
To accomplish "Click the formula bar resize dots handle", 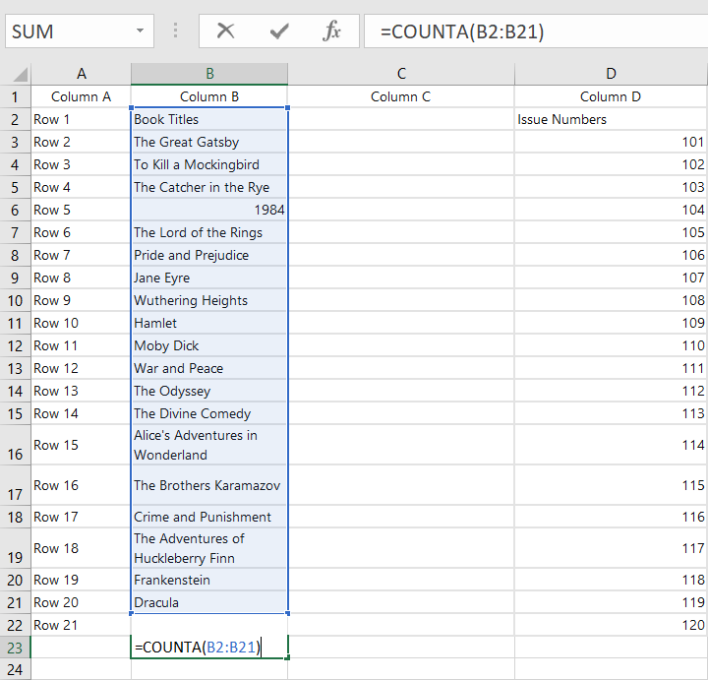I will 176,31.
